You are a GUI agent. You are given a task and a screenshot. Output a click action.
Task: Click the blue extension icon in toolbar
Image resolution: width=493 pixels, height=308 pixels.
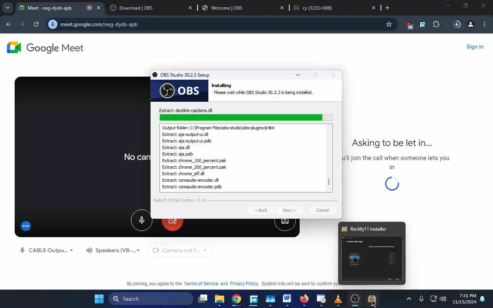pyautogui.click(x=423, y=24)
